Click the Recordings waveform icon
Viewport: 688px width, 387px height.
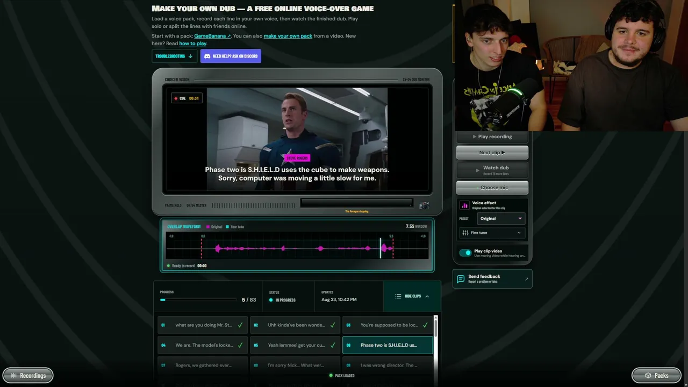[13, 375]
